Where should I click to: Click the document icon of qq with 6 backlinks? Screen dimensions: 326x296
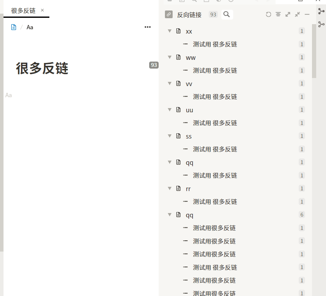pos(178,214)
